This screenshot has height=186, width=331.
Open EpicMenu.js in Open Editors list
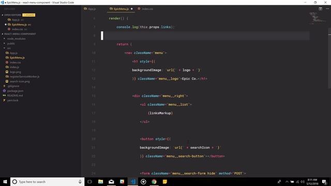point(19,24)
